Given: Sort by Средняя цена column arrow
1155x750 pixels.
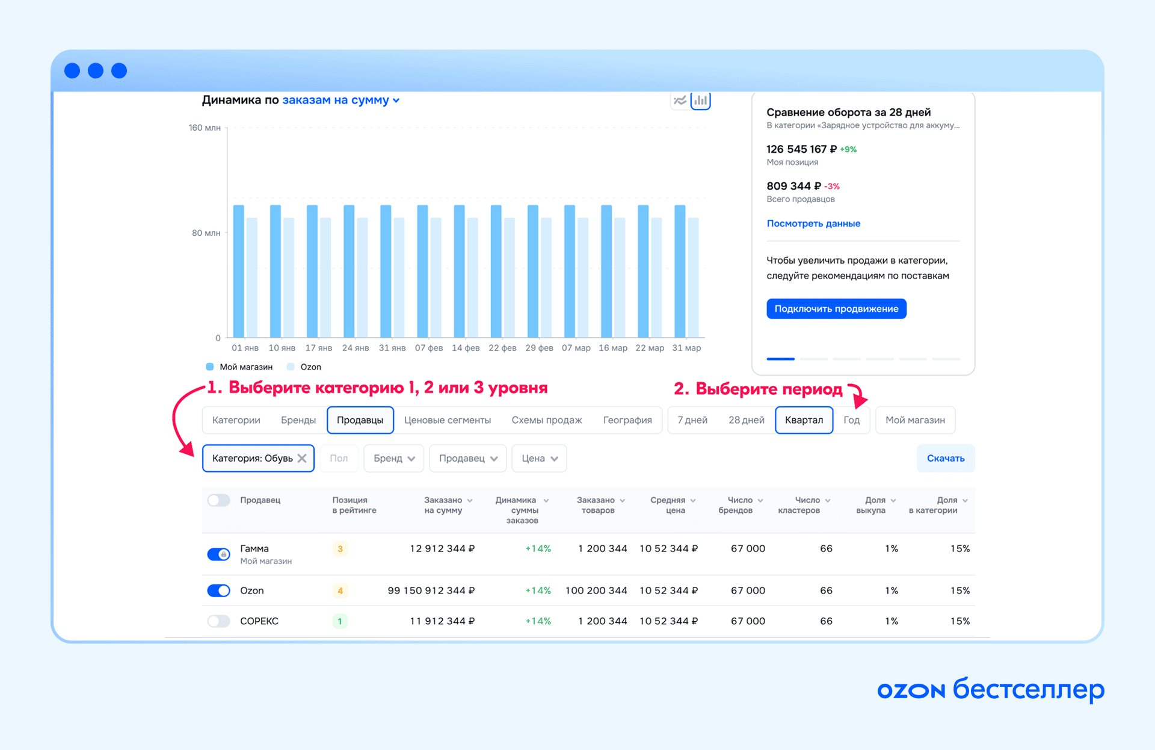Looking at the screenshot, I should 693,500.
